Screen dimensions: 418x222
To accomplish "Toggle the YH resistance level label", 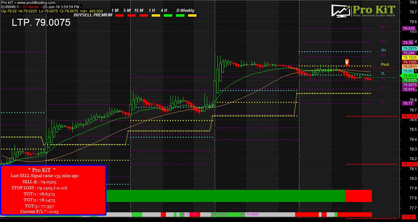I will [x=383, y=50].
